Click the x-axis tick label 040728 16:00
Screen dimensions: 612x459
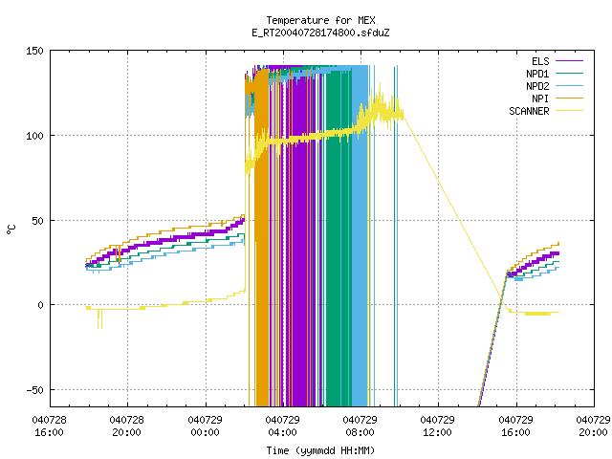tap(49, 426)
